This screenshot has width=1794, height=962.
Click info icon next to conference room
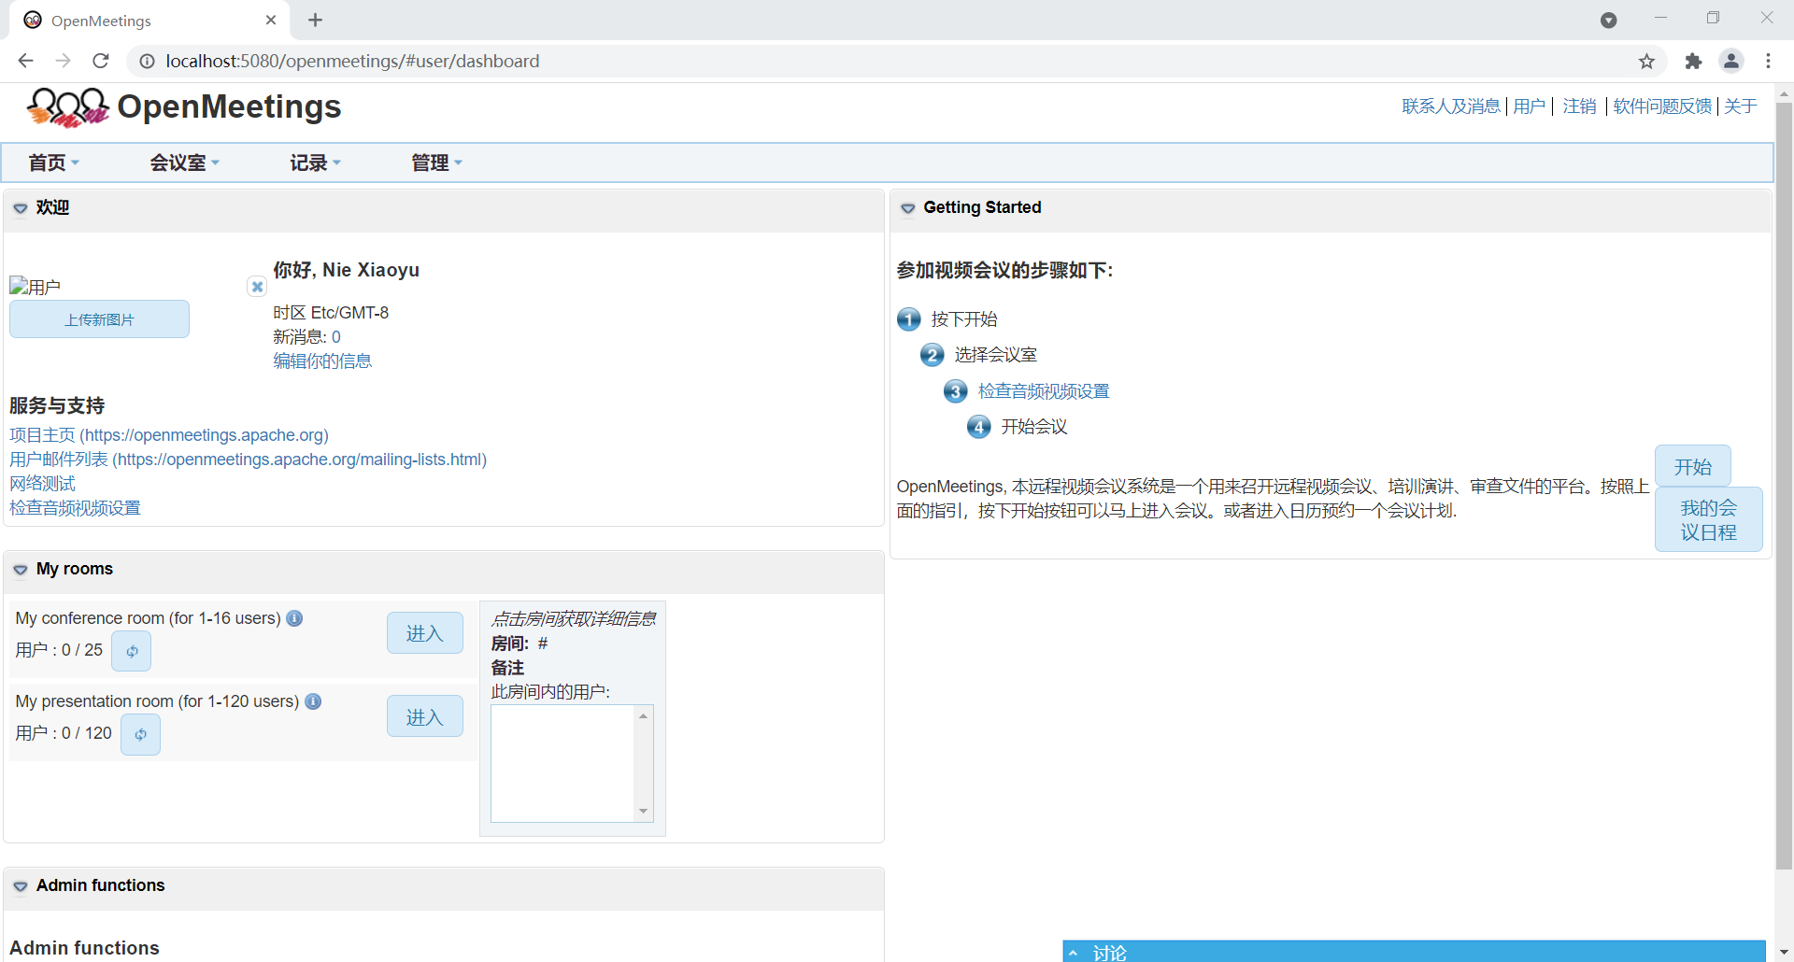294,618
